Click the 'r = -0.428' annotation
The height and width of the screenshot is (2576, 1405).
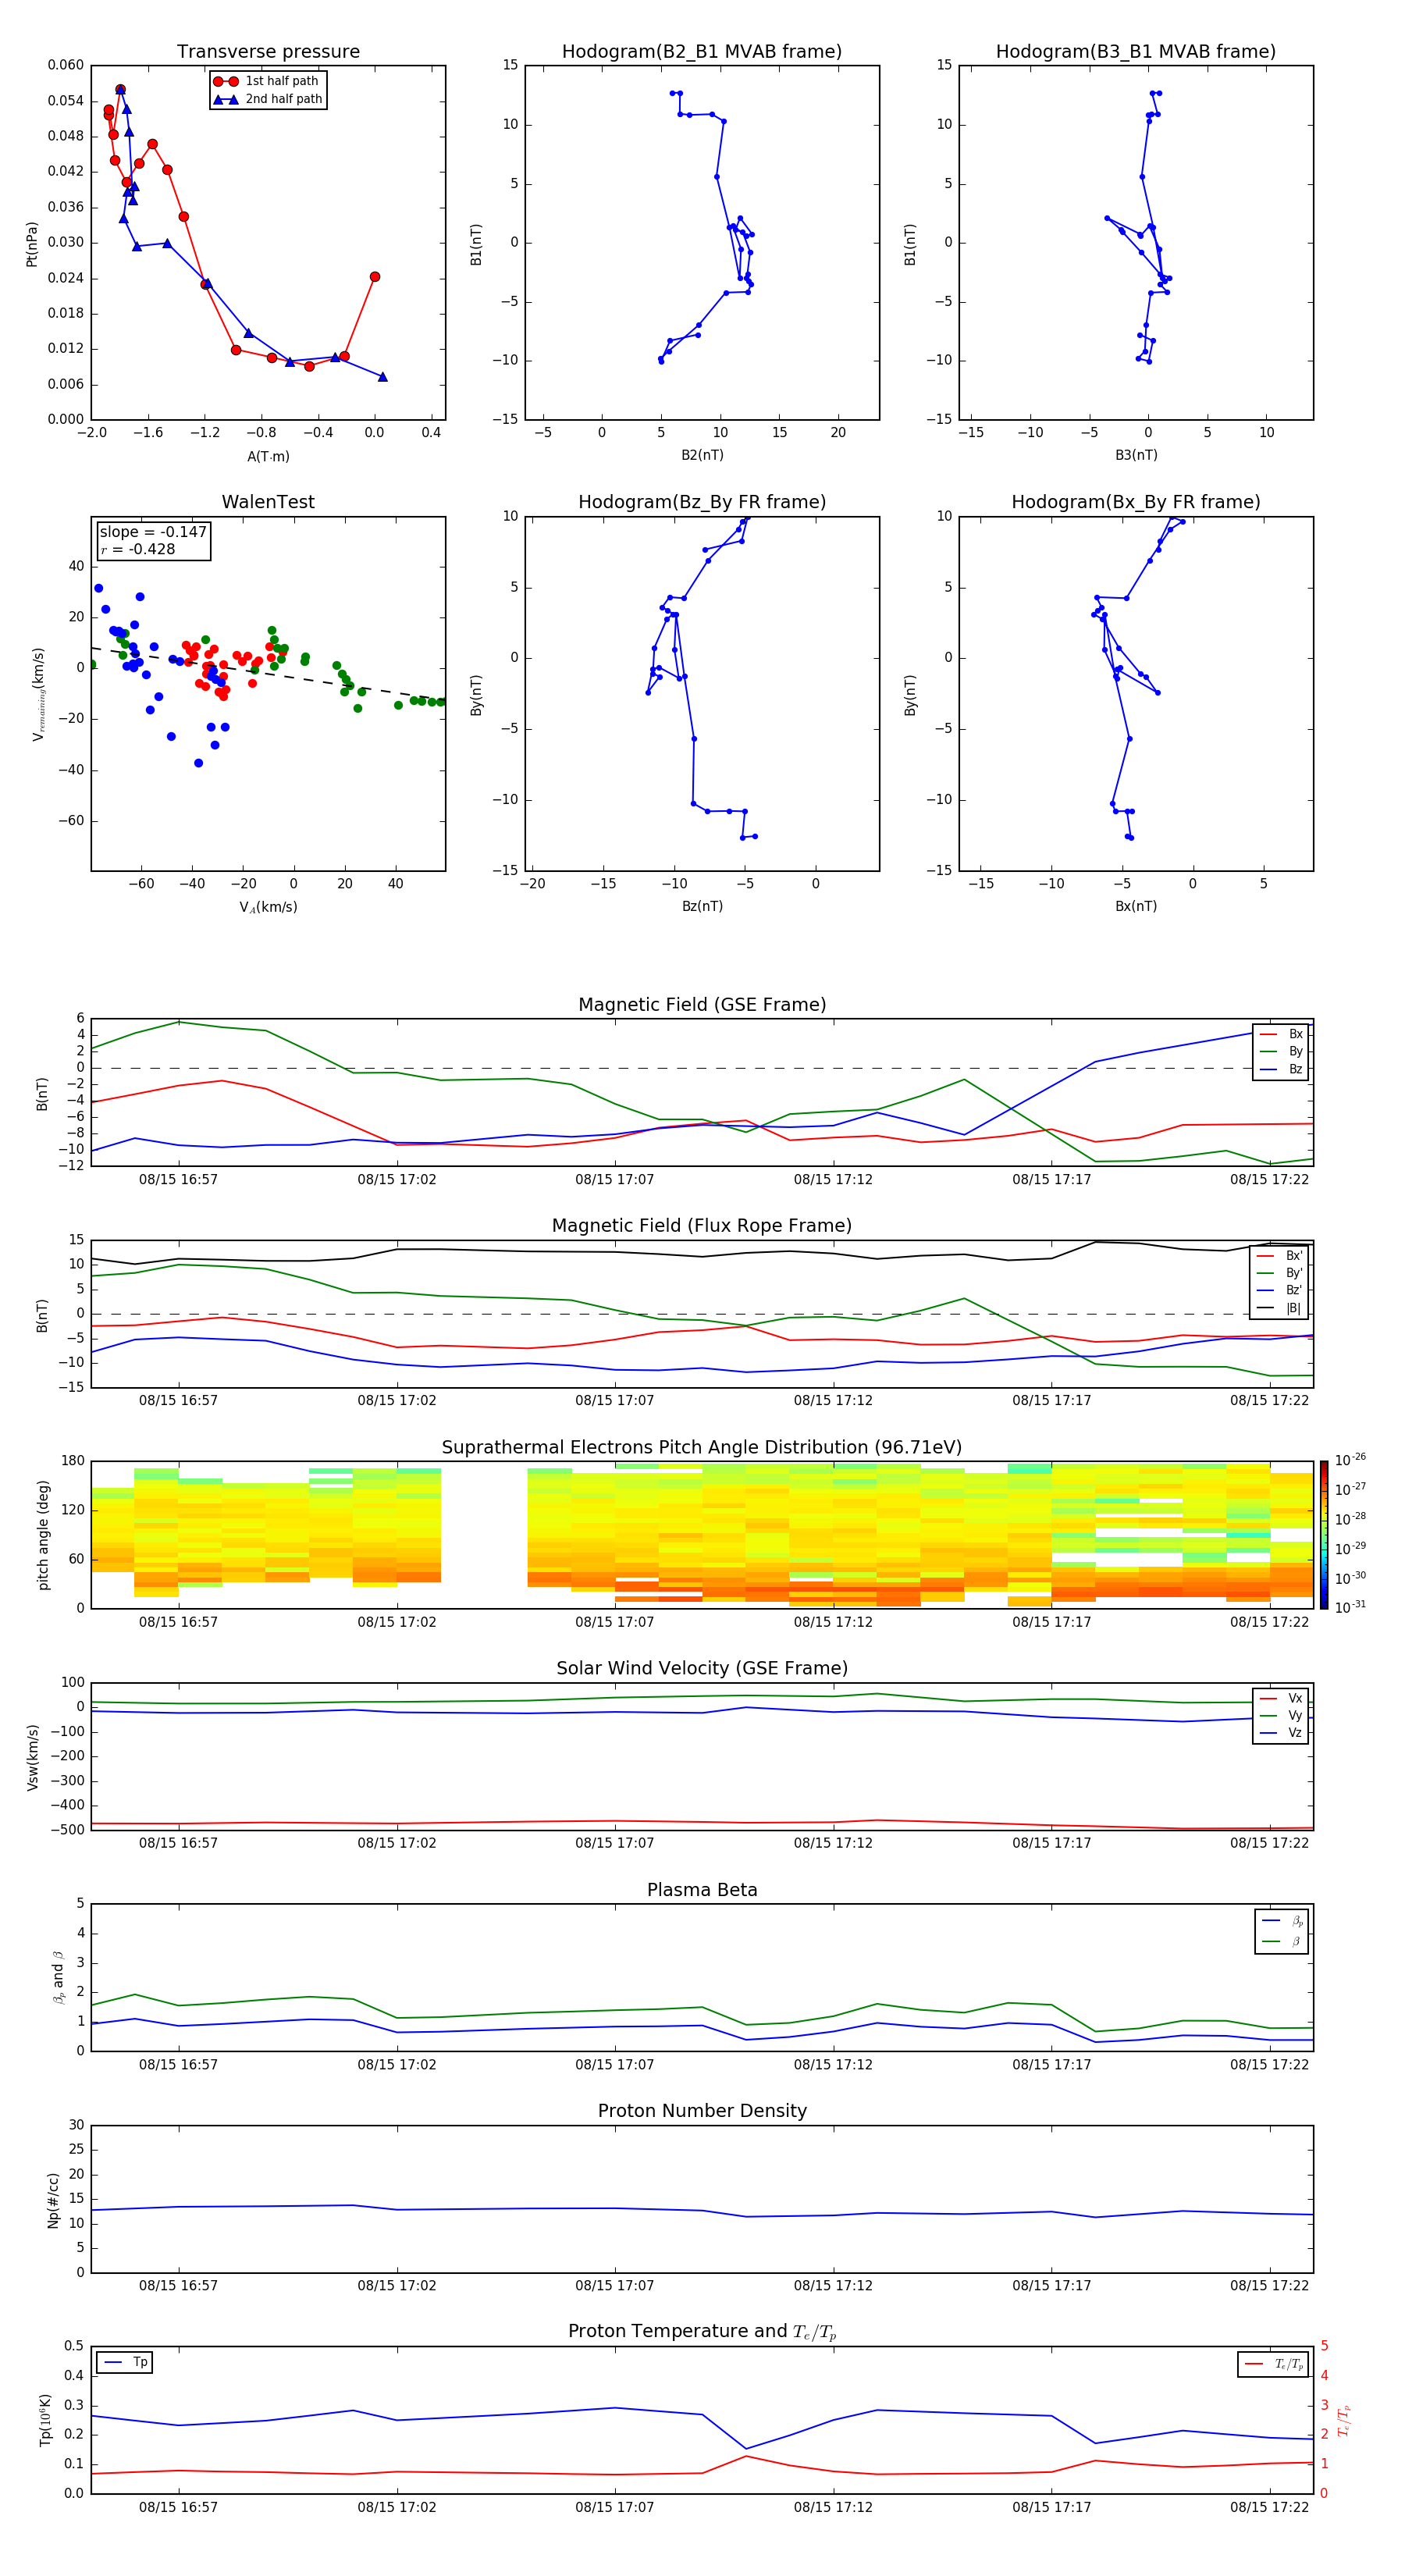(x=138, y=549)
